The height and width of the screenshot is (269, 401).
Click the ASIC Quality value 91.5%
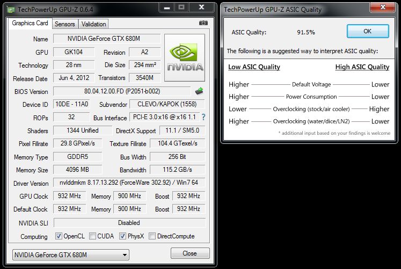tap(306, 32)
